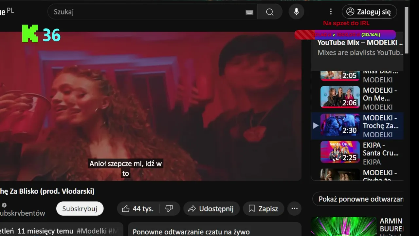Click the MODELKI channel name under On Me
The width and height of the screenshot is (419, 236).
point(377,107)
